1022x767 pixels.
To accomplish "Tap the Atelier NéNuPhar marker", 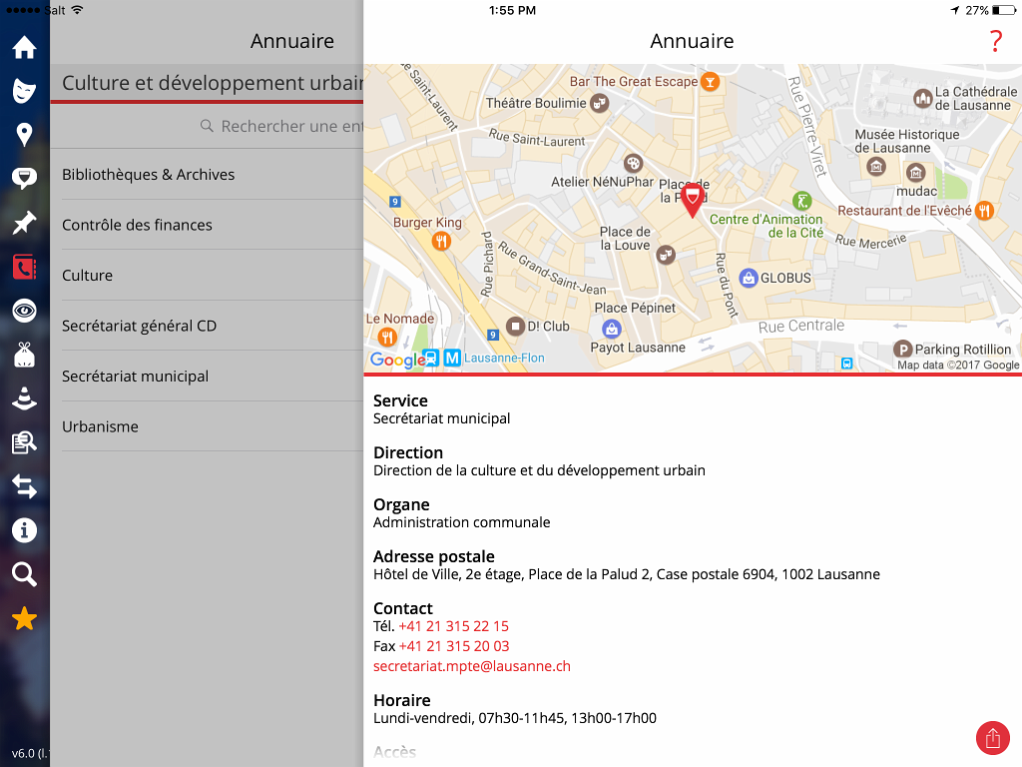I will tap(633, 163).
